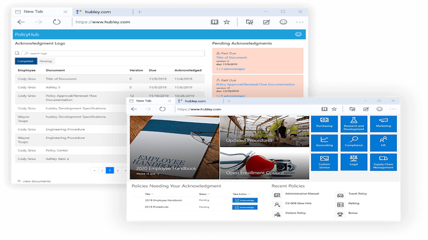Click the Acknowledged column header
The image size is (428, 240).
[x=188, y=70]
